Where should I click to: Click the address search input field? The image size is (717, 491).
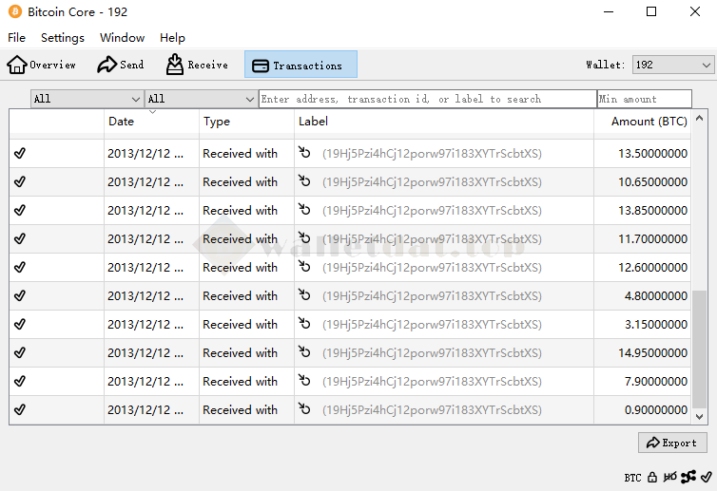[427, 99]
